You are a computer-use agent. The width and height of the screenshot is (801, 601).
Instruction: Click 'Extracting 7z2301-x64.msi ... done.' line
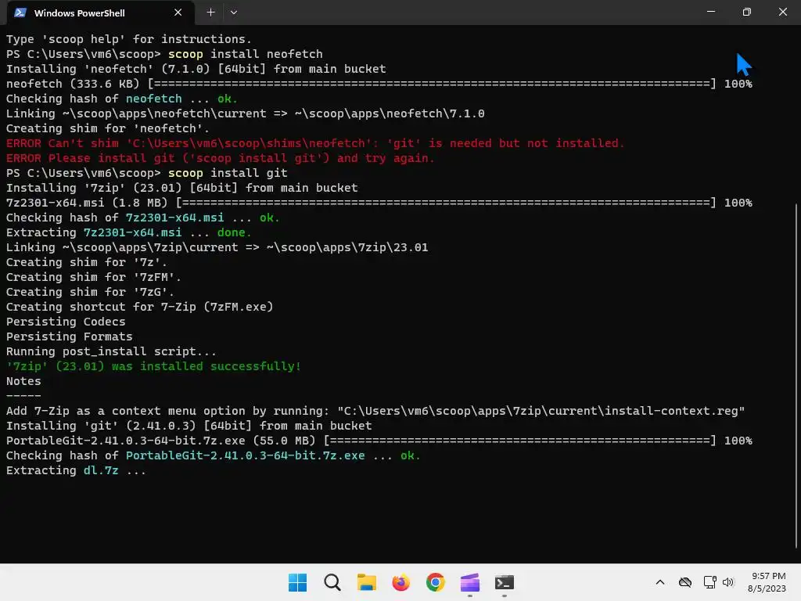[129, 232]
